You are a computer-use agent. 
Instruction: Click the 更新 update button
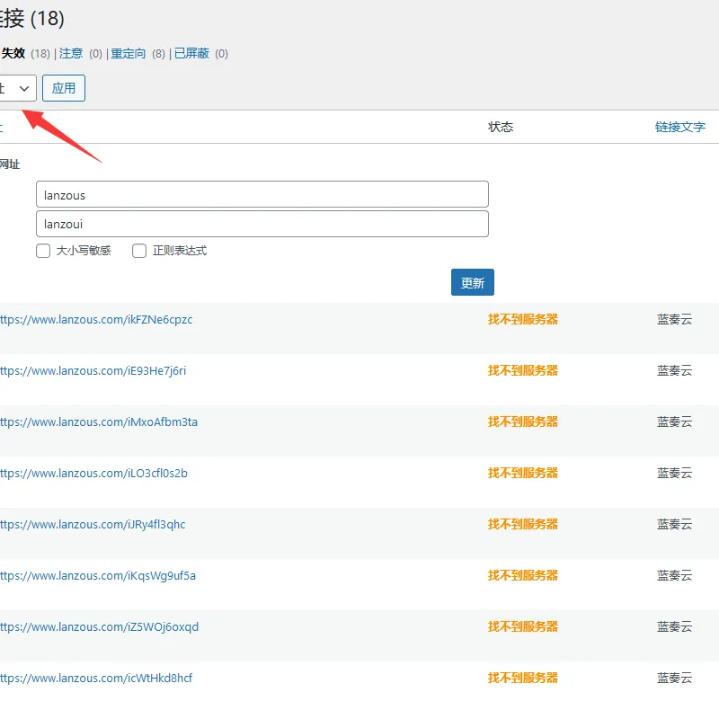pyautogui.click(x=473, y=282)
